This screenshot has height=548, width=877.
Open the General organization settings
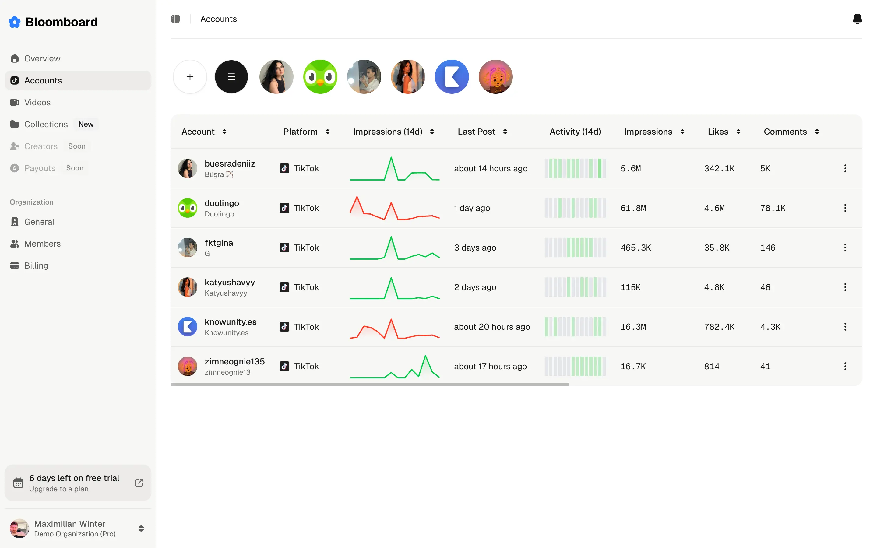[x=39, y=221]
